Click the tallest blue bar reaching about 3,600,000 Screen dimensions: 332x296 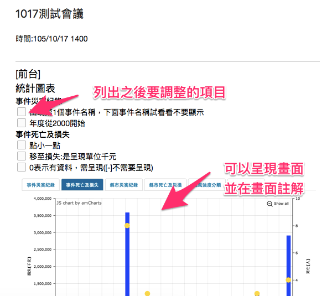pyautogui.click(x=127, y=254)
